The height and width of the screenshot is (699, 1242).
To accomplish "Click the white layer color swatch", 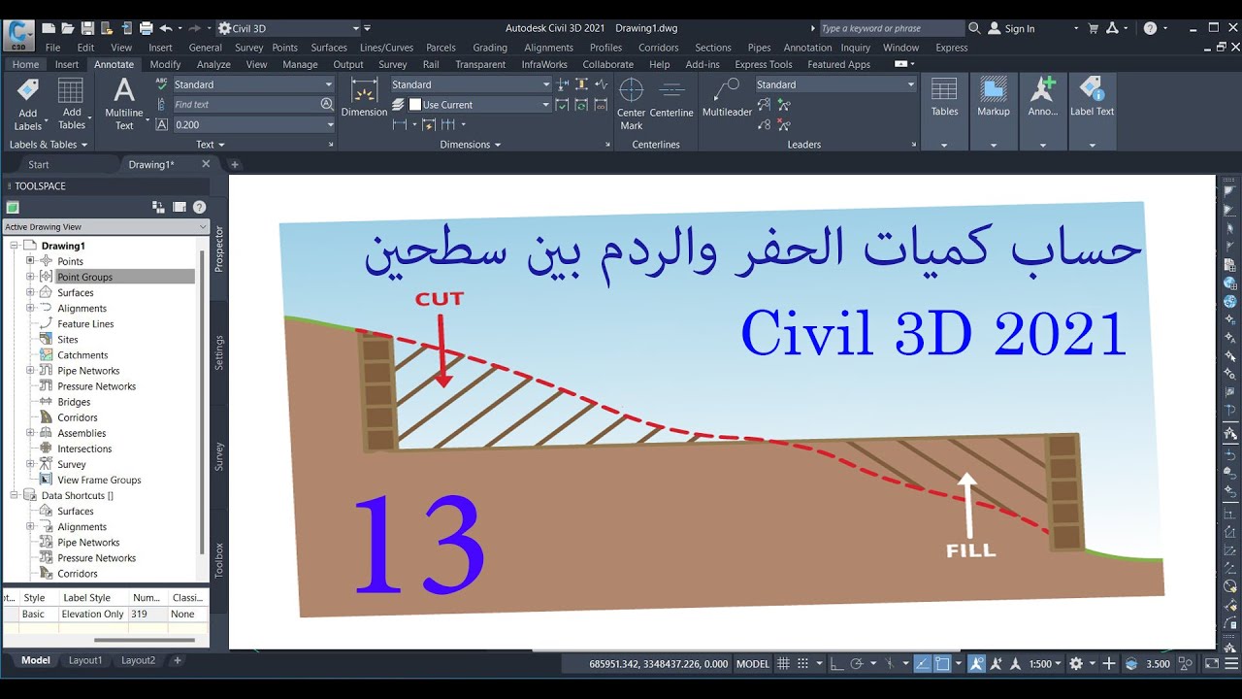I will (x=415, y=104).
